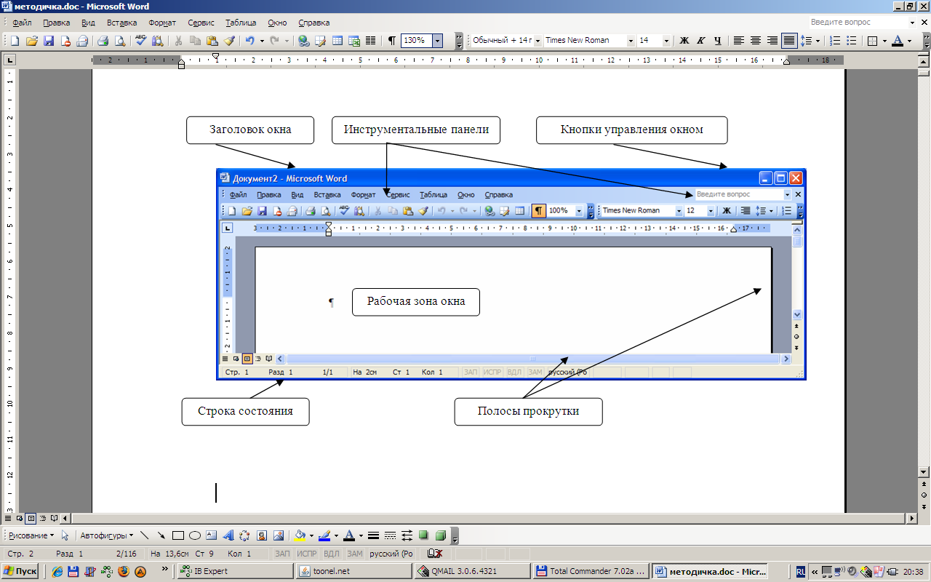Apply the Drawing toolbar font color
Image resolution: width=931 pixels, height=582 pixels.
tap(348, 535)
